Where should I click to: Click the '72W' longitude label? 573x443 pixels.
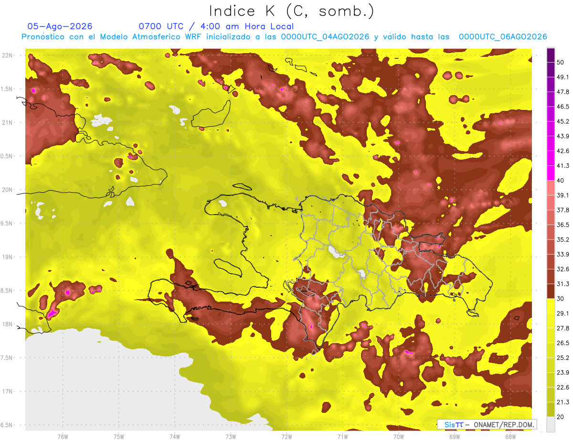coord(286,436)
